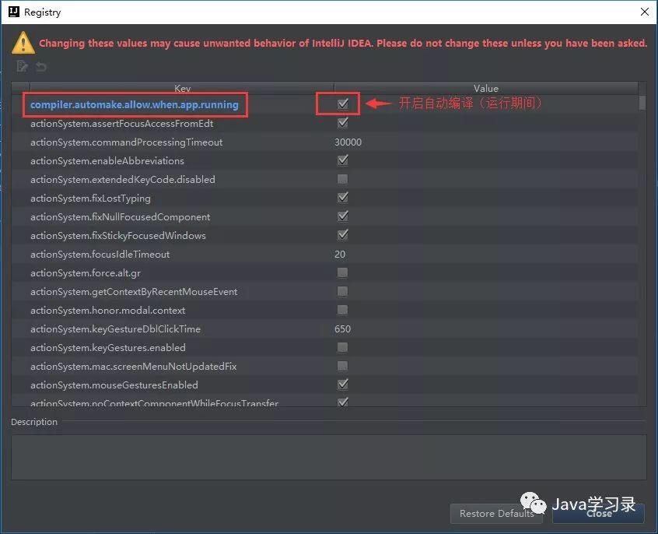This screenshot has height=534, width=658.
Task: Select the compiler.automake.allow.when.app.running key
Action: point(135,104)
